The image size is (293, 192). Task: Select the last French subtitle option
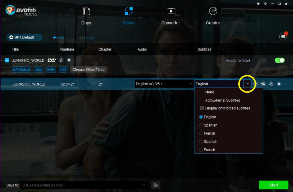tap(201, 150)
